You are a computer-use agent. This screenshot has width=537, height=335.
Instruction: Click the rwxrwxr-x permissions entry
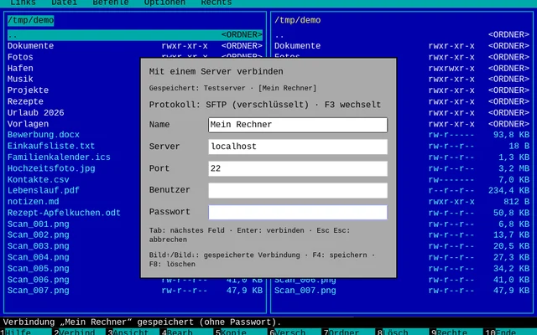point(451,69)
